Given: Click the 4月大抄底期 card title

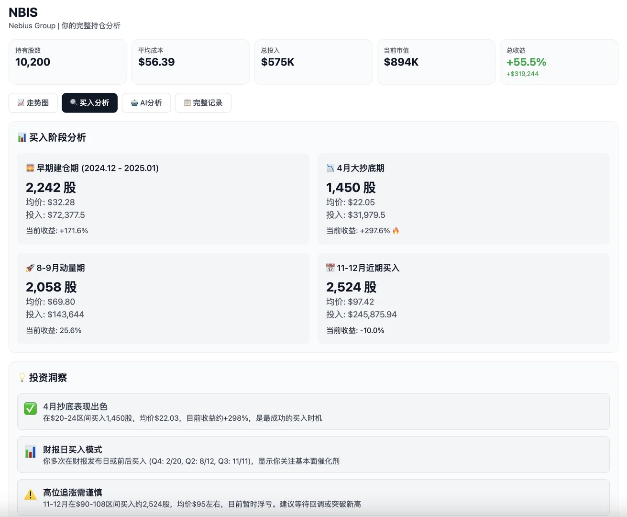Looking at the screenshot, I should tap(361, 168).
